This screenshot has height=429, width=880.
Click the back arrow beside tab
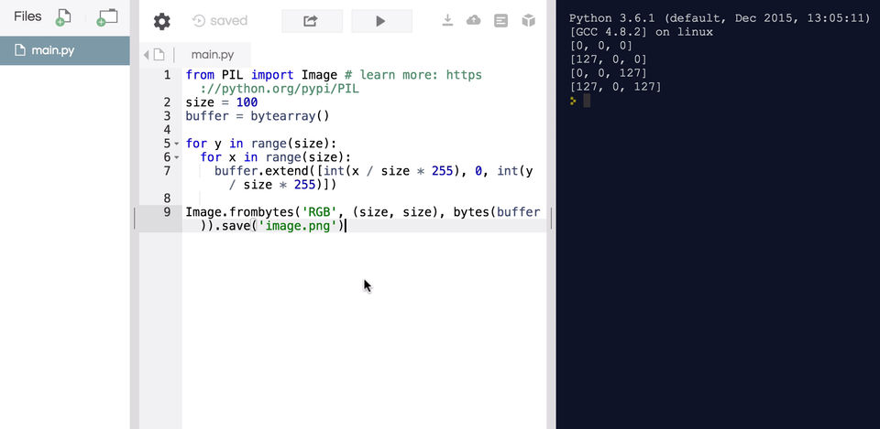pos(147,55)
